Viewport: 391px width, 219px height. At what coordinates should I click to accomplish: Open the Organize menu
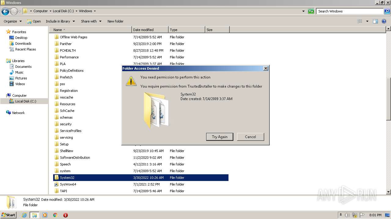coord(13,21)
